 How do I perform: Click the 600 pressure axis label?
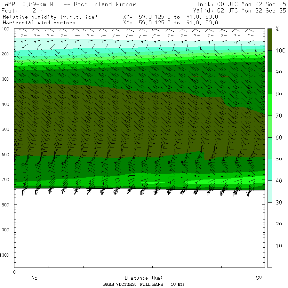tap(5, 155)
